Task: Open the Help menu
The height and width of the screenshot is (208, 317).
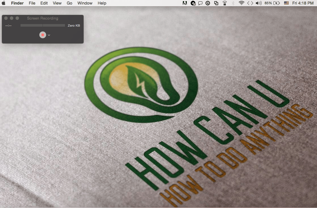Action: pyautogui.click(x=102, y=3)
